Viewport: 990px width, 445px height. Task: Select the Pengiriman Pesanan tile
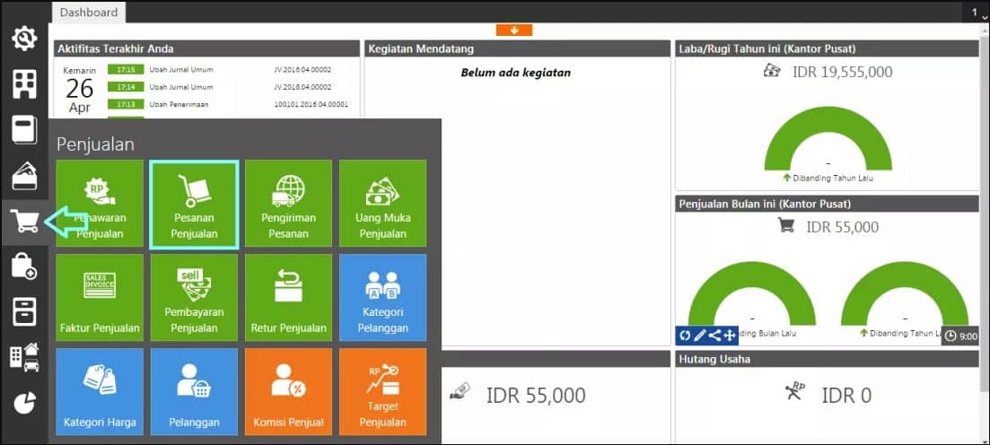pyautogui.click(x=288, y=204)
